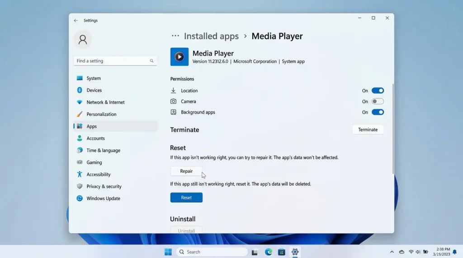The height and width of the screenshot is (258, 463).
Task: Click the Windows Update sync icon
Action: tap(80, 198)
